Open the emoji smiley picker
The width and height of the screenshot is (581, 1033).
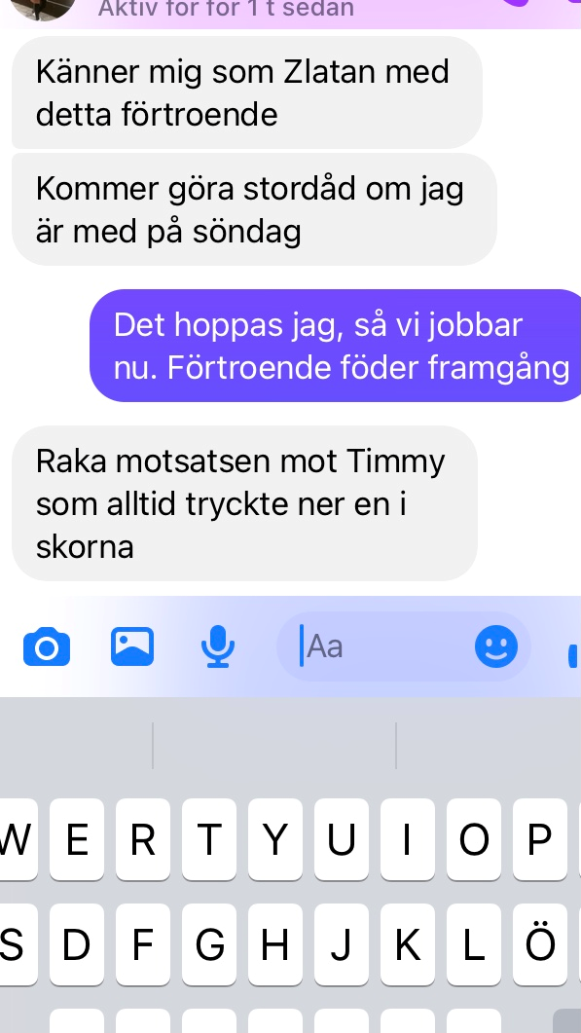pos(496,646)
